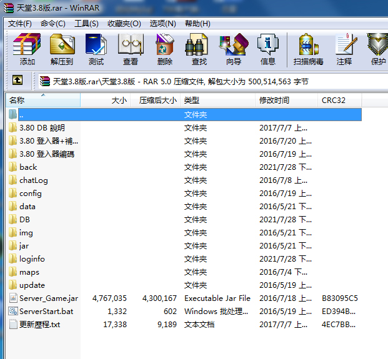Sort by 大小 column header
388x359 pixels.
[x=106, y=100]
